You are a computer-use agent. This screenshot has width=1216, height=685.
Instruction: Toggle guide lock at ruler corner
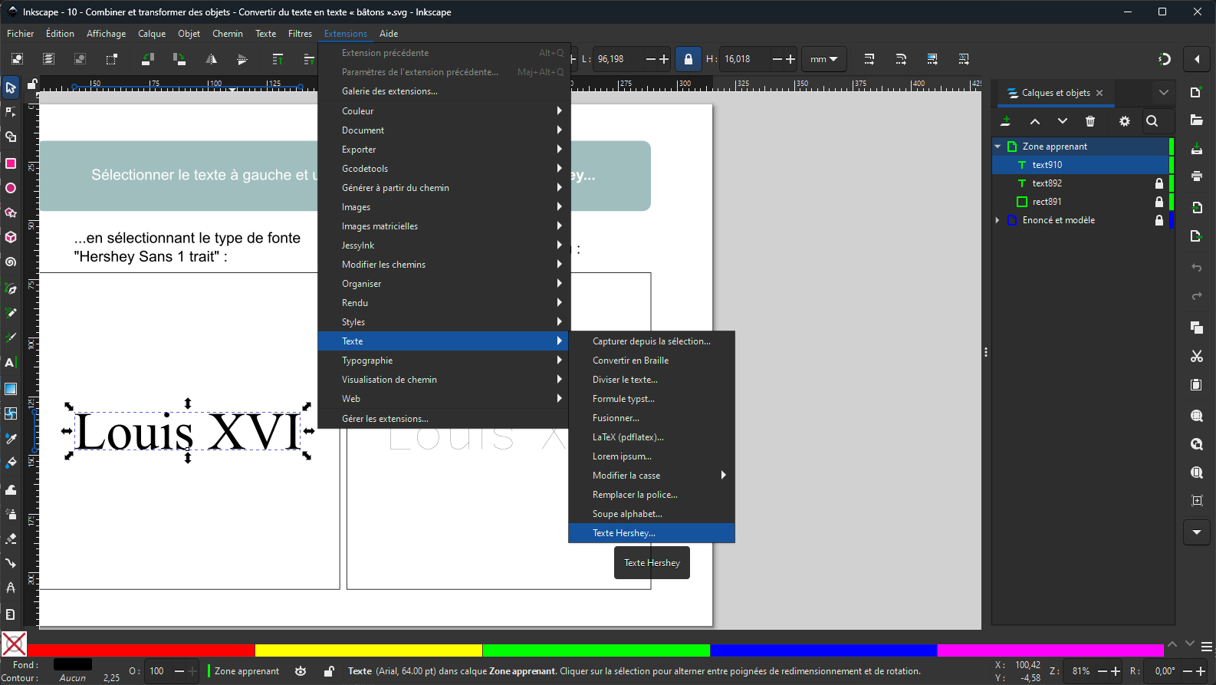tap(32, 84)
